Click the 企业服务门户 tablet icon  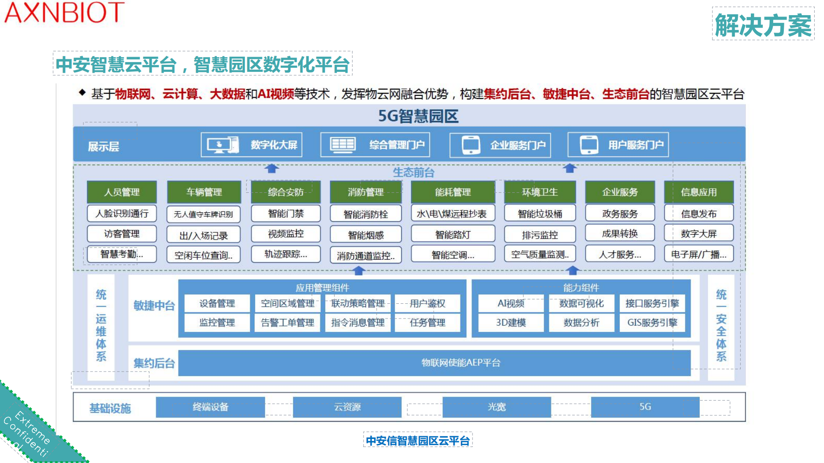pyautogui.click(x=471, y=145)
